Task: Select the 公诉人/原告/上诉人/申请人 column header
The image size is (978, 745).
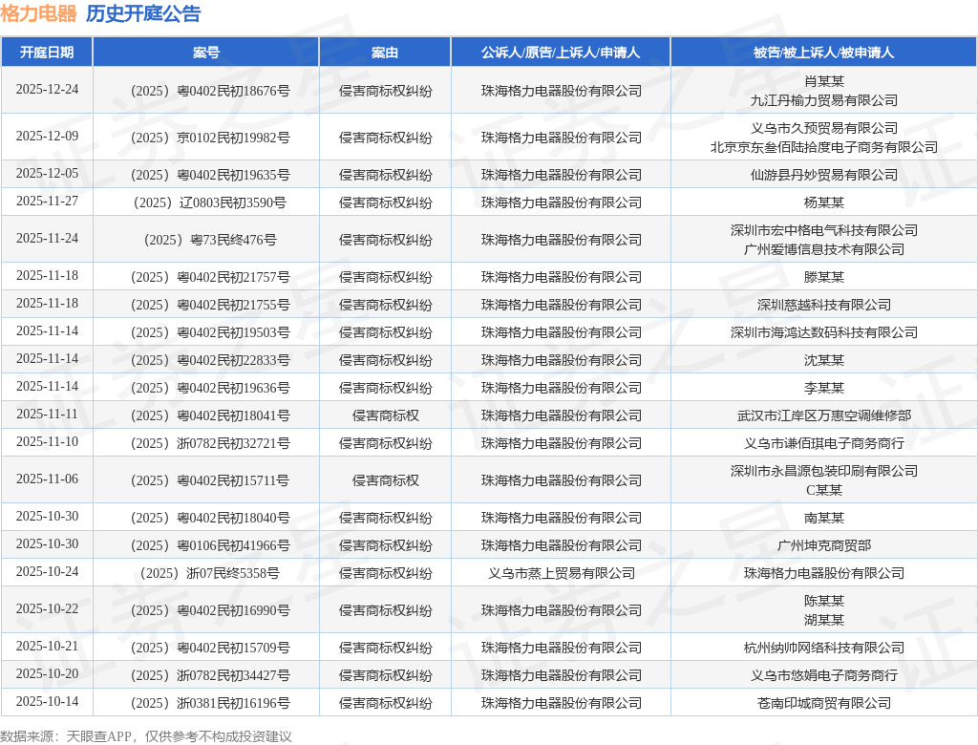Action: click(561, 53)
